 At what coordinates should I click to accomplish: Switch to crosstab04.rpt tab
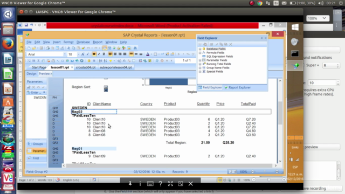[x=86, y=67]
